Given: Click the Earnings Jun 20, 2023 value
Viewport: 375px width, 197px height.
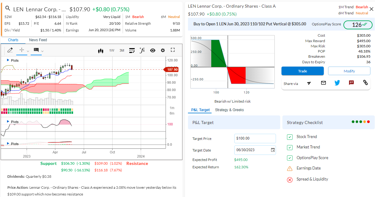Looking at the screenshot, I should pyautogui.click(x=104, y=30).
